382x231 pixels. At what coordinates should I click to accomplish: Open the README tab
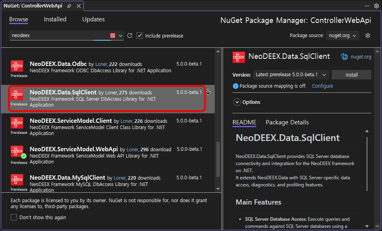tap(244, 122)
